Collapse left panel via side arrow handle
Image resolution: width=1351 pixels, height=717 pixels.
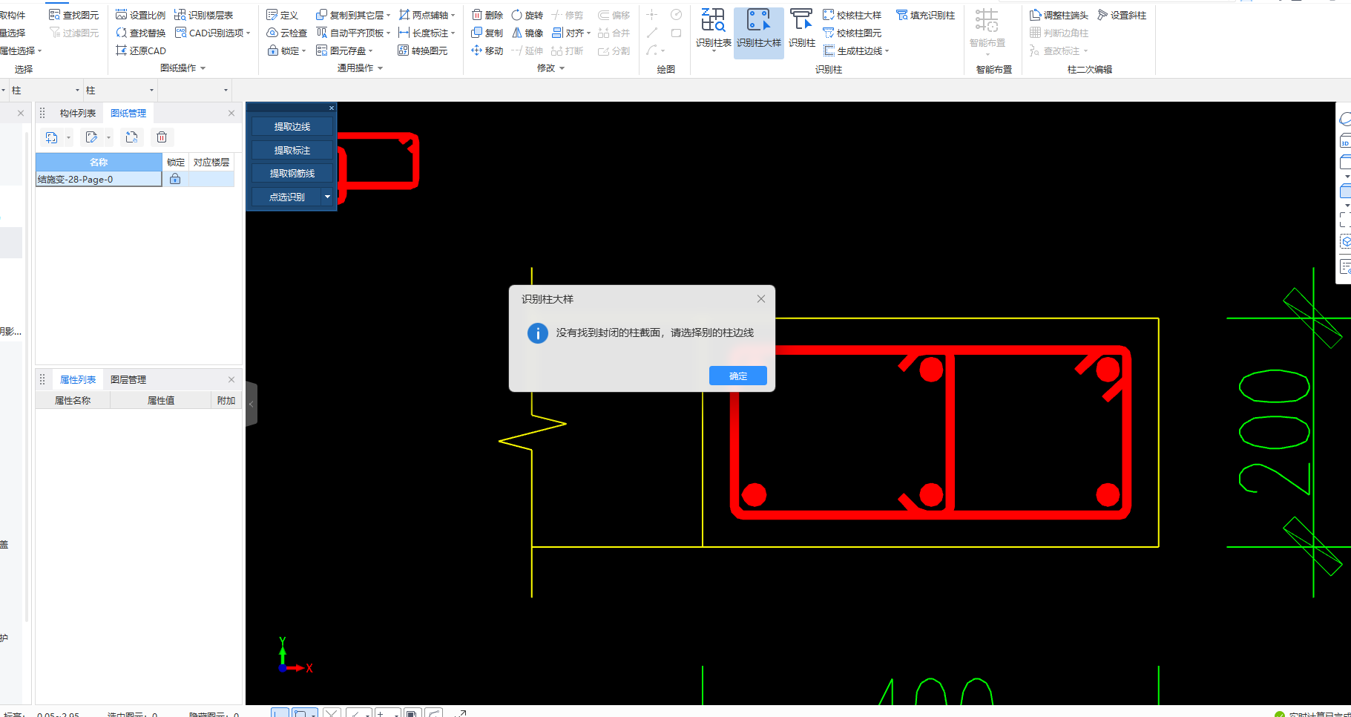(252, 404)
